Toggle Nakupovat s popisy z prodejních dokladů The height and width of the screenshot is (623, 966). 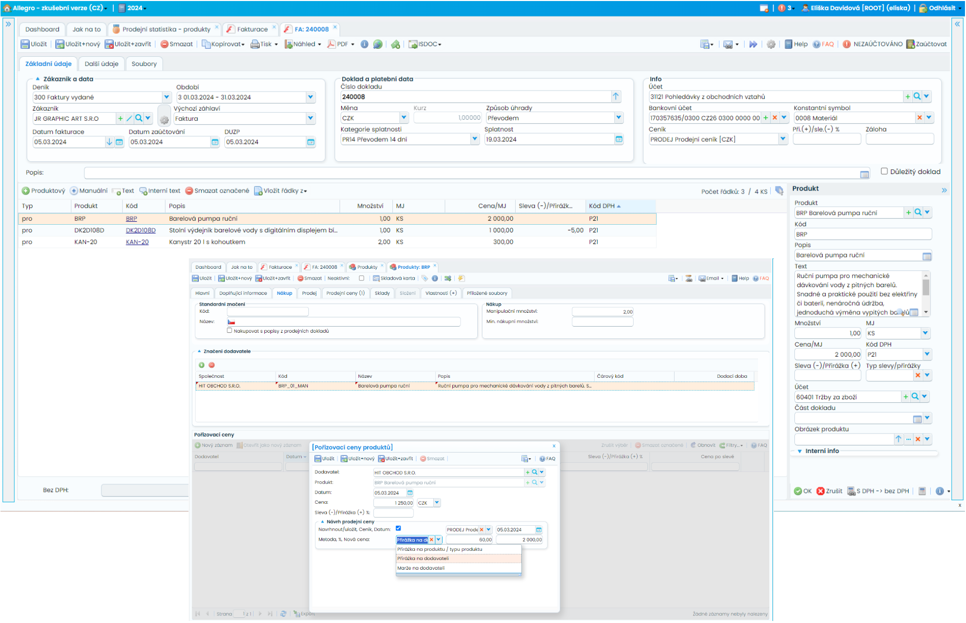point(229,331)
